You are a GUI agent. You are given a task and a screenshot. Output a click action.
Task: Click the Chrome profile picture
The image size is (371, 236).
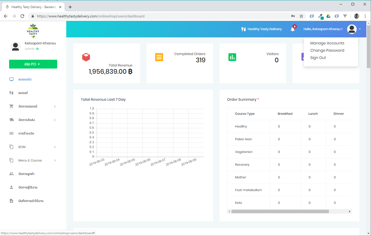[x=357, y=16]
